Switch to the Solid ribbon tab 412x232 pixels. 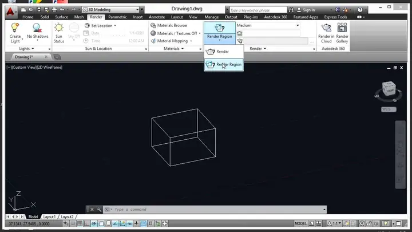(45, 17)
